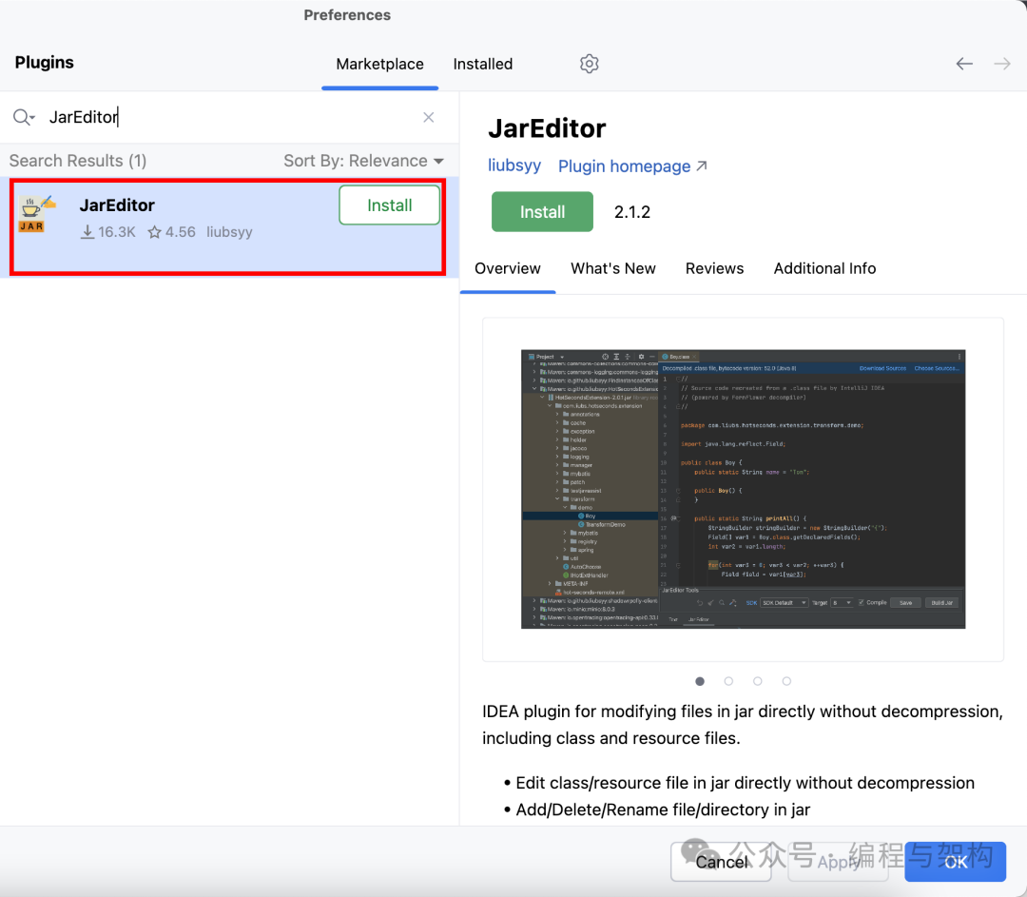Switch to the Marketplace tab
Image resolution: width=1027 pixels, height=897 pixels.
click(379, 65)
